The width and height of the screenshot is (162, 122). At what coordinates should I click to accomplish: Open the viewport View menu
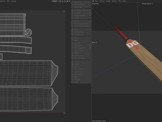96,1
